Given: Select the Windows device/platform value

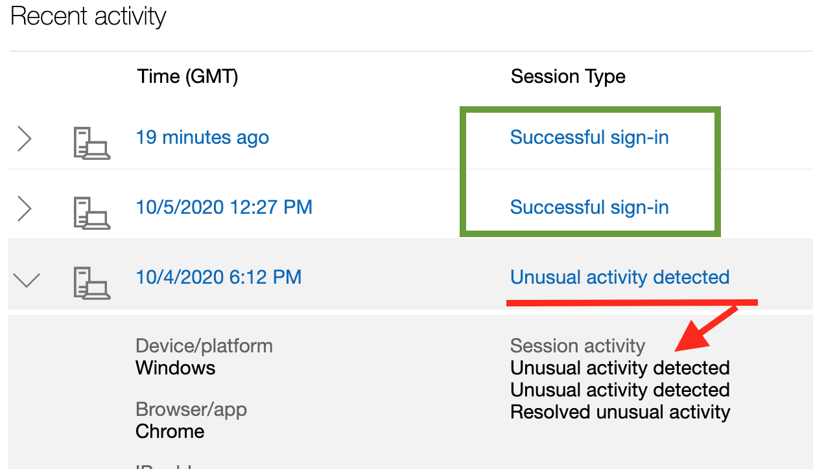Looking at the screenshot, I should click(x=175, y=368).
